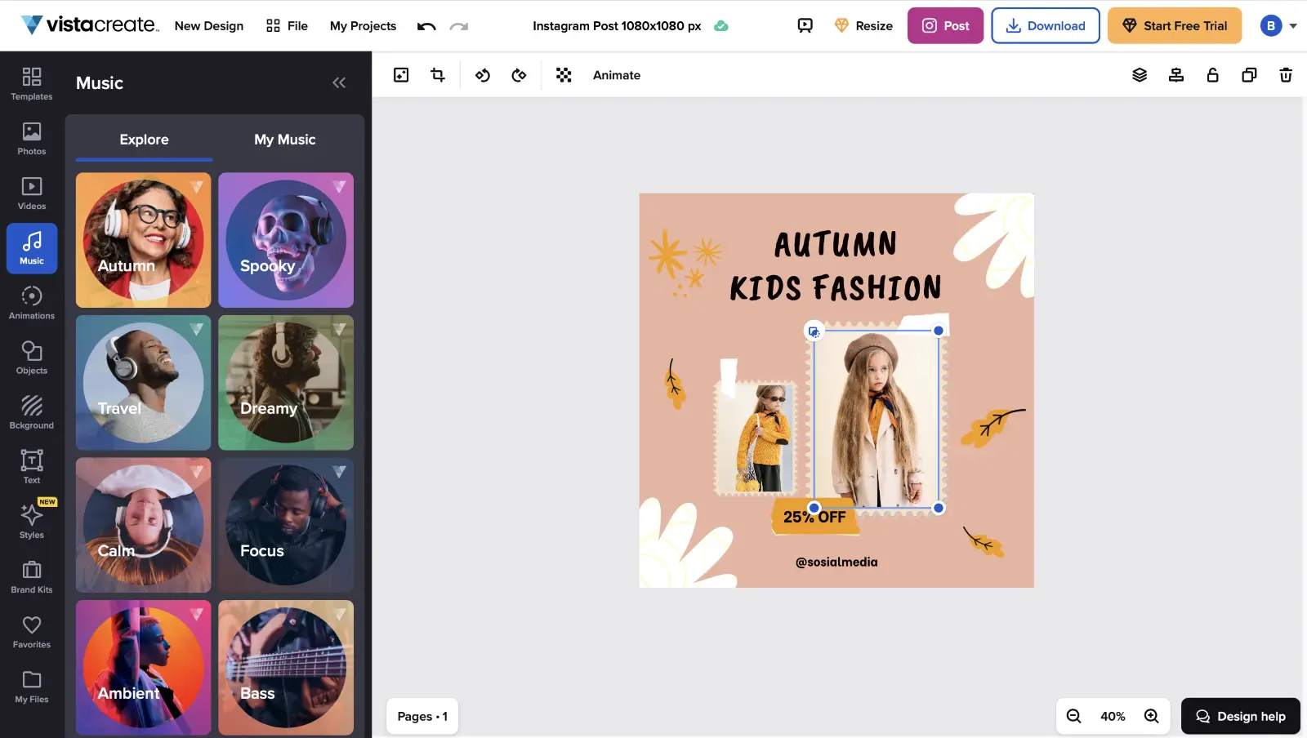Open the Background sidebar panel

(x=32, y=411)
